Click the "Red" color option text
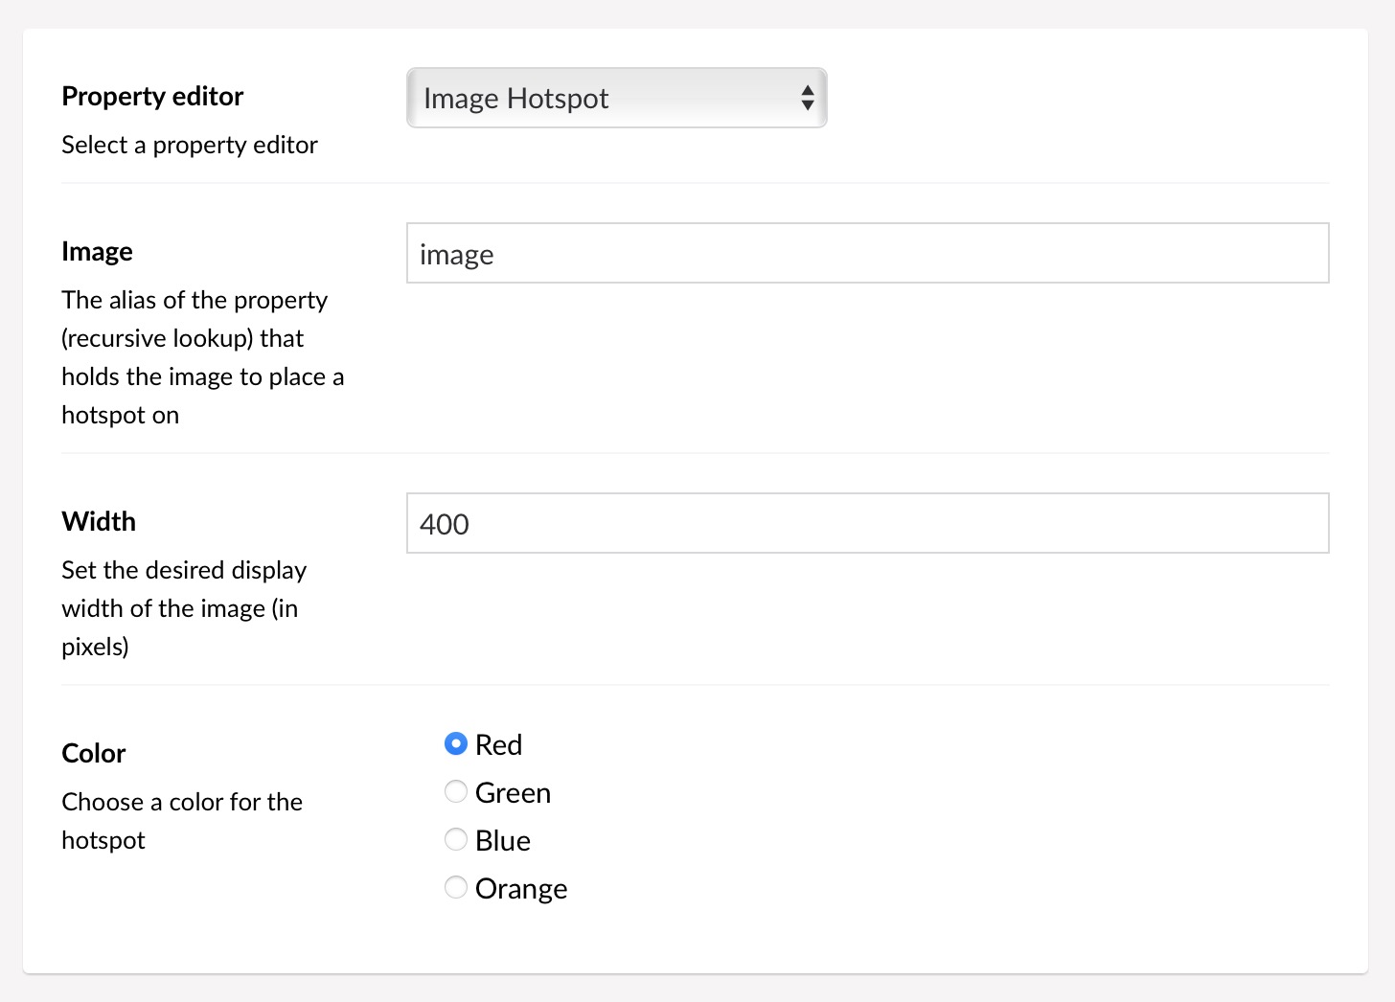This screenshot has width=1395, height=1002. pyautogui.click(x=498, y=745)
